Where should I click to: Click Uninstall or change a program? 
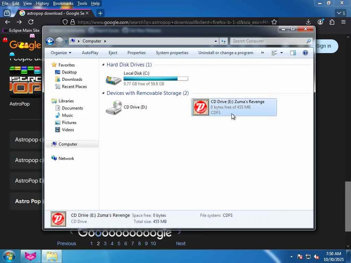(226, 53)
